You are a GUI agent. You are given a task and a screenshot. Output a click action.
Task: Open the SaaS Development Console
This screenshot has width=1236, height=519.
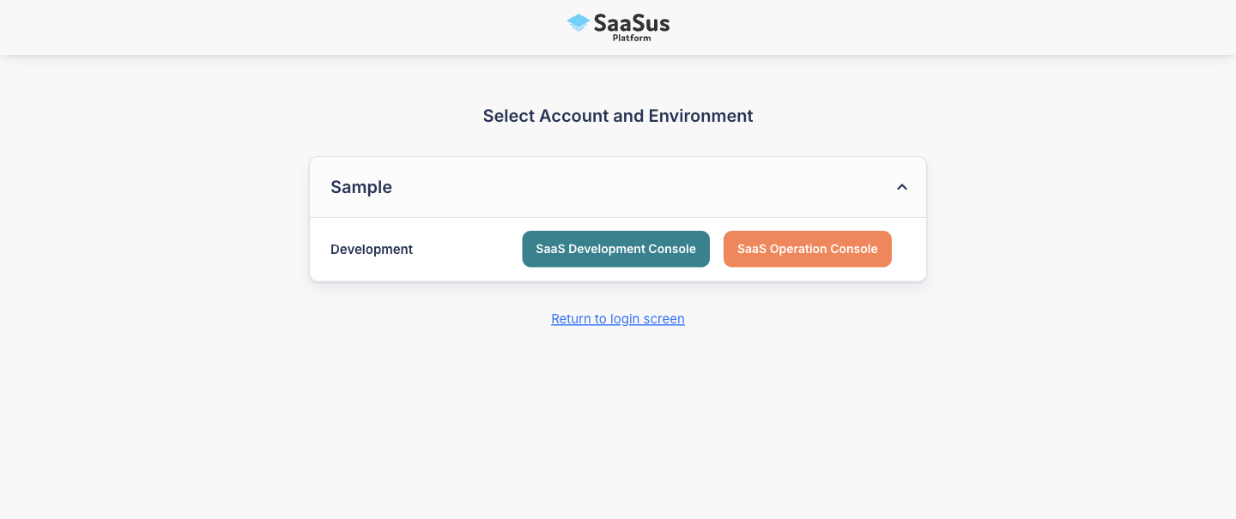615,249
